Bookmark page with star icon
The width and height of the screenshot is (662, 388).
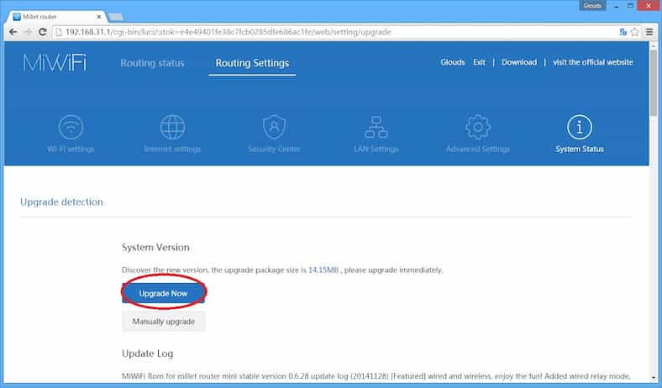click(634, 32)
